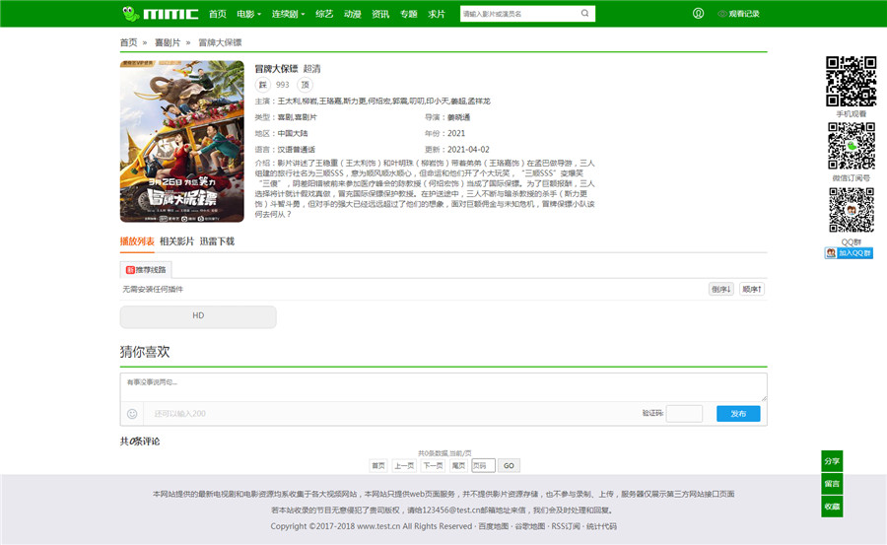This screenshot has width=887, height=545.
Task: Select the 推荐线路 source tab
Action: pyautogui.click(x=145, y=268)
